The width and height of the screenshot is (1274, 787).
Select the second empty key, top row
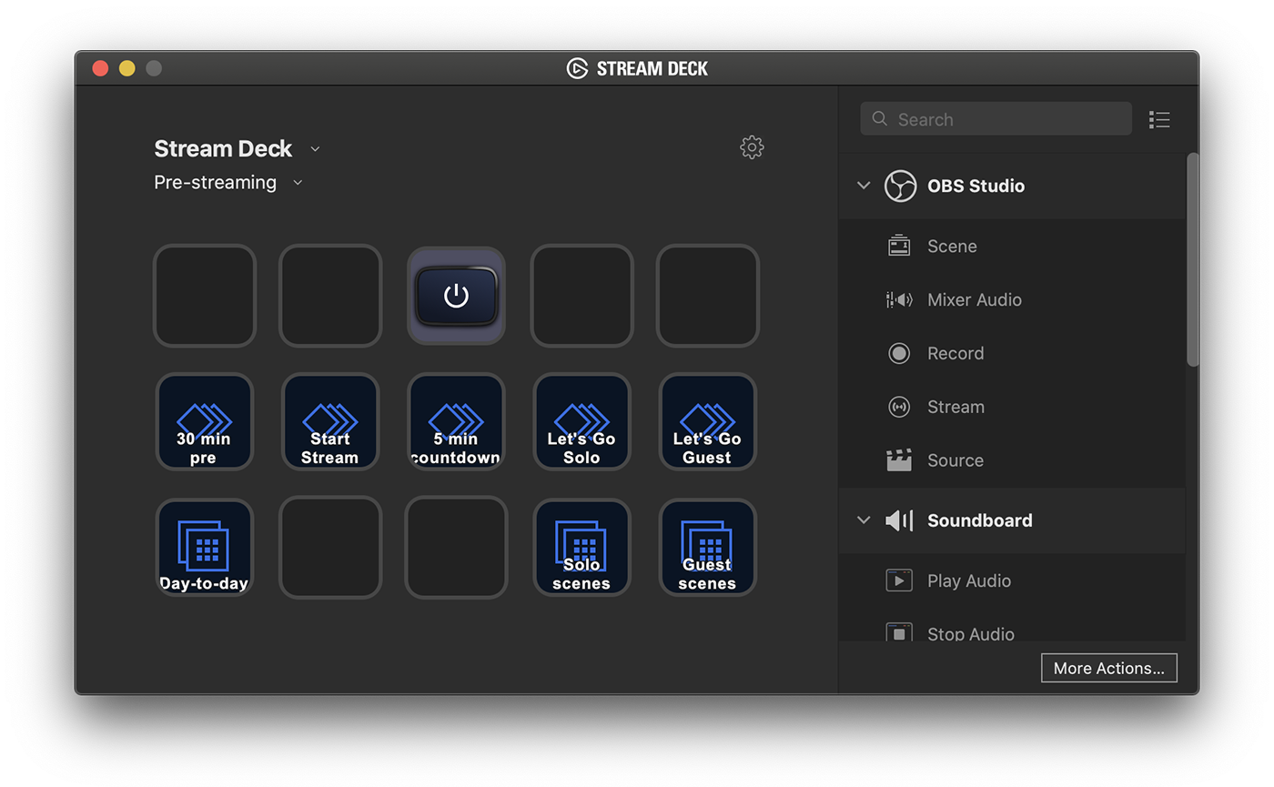329,296
